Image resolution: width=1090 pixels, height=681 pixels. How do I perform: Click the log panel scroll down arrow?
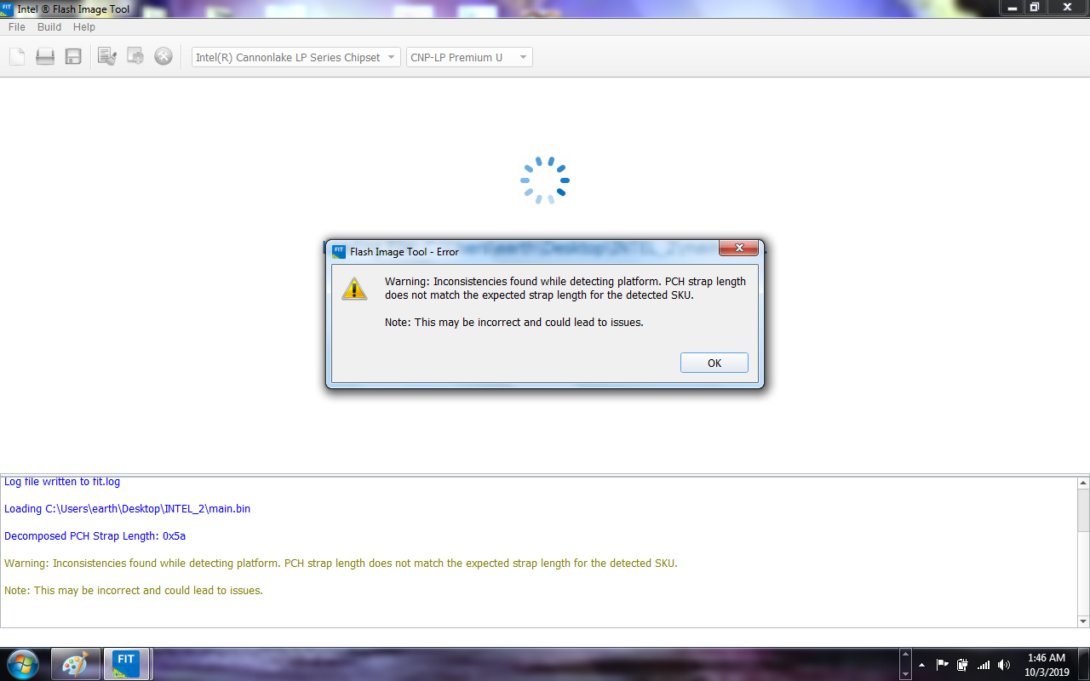(x=1083, y=621)
